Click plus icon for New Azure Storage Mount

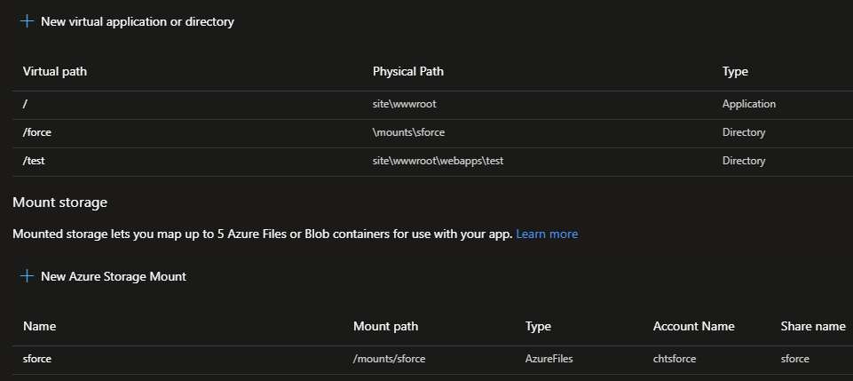click(x=27, y=276)
